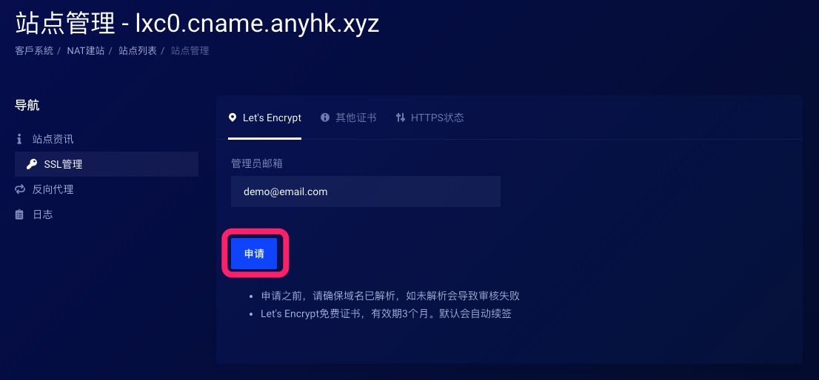Go to 客戶系統 breadcrumb link

(34, 51)
